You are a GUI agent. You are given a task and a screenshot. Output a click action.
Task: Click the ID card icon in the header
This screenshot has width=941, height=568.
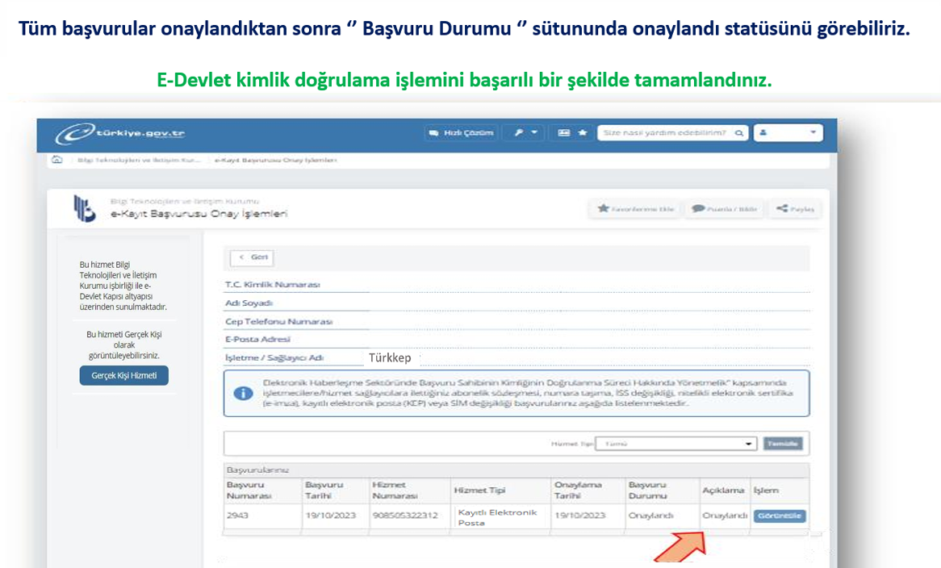pyautogui.click(x=564, y=133)
